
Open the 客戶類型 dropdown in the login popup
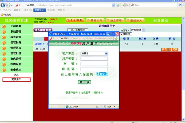[x=106, y=54]
